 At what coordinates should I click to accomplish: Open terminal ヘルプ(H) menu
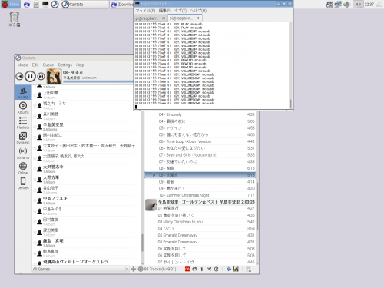(x=198, y=11)
